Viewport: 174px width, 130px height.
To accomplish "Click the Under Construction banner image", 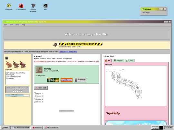I will pos(81,44).
